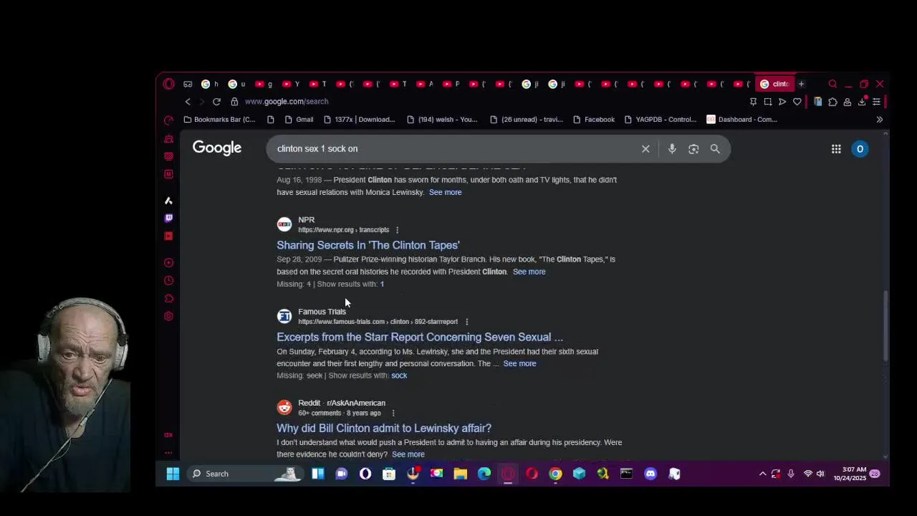
Task: Clear the Google search box with the X
Action: pyautogui.click(x=645, y=149)
